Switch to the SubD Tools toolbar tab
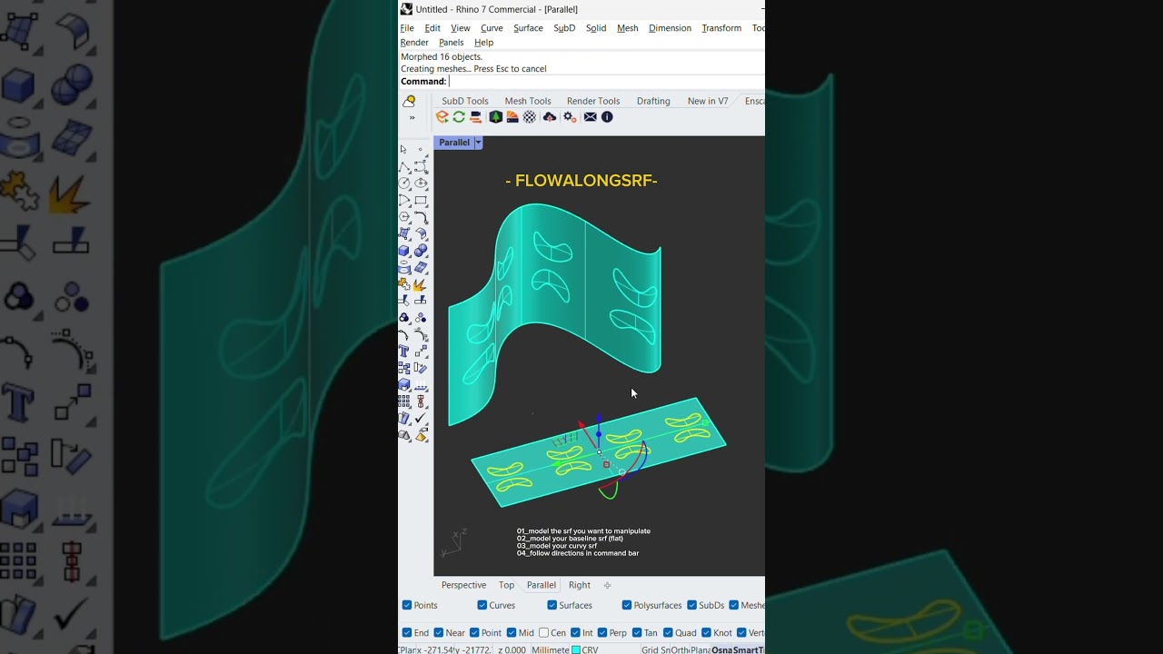 tap(465, 101)
